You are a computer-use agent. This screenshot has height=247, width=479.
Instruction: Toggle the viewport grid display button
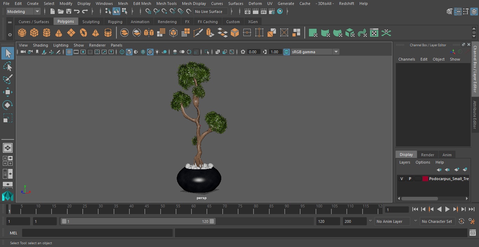pos(69,52)
